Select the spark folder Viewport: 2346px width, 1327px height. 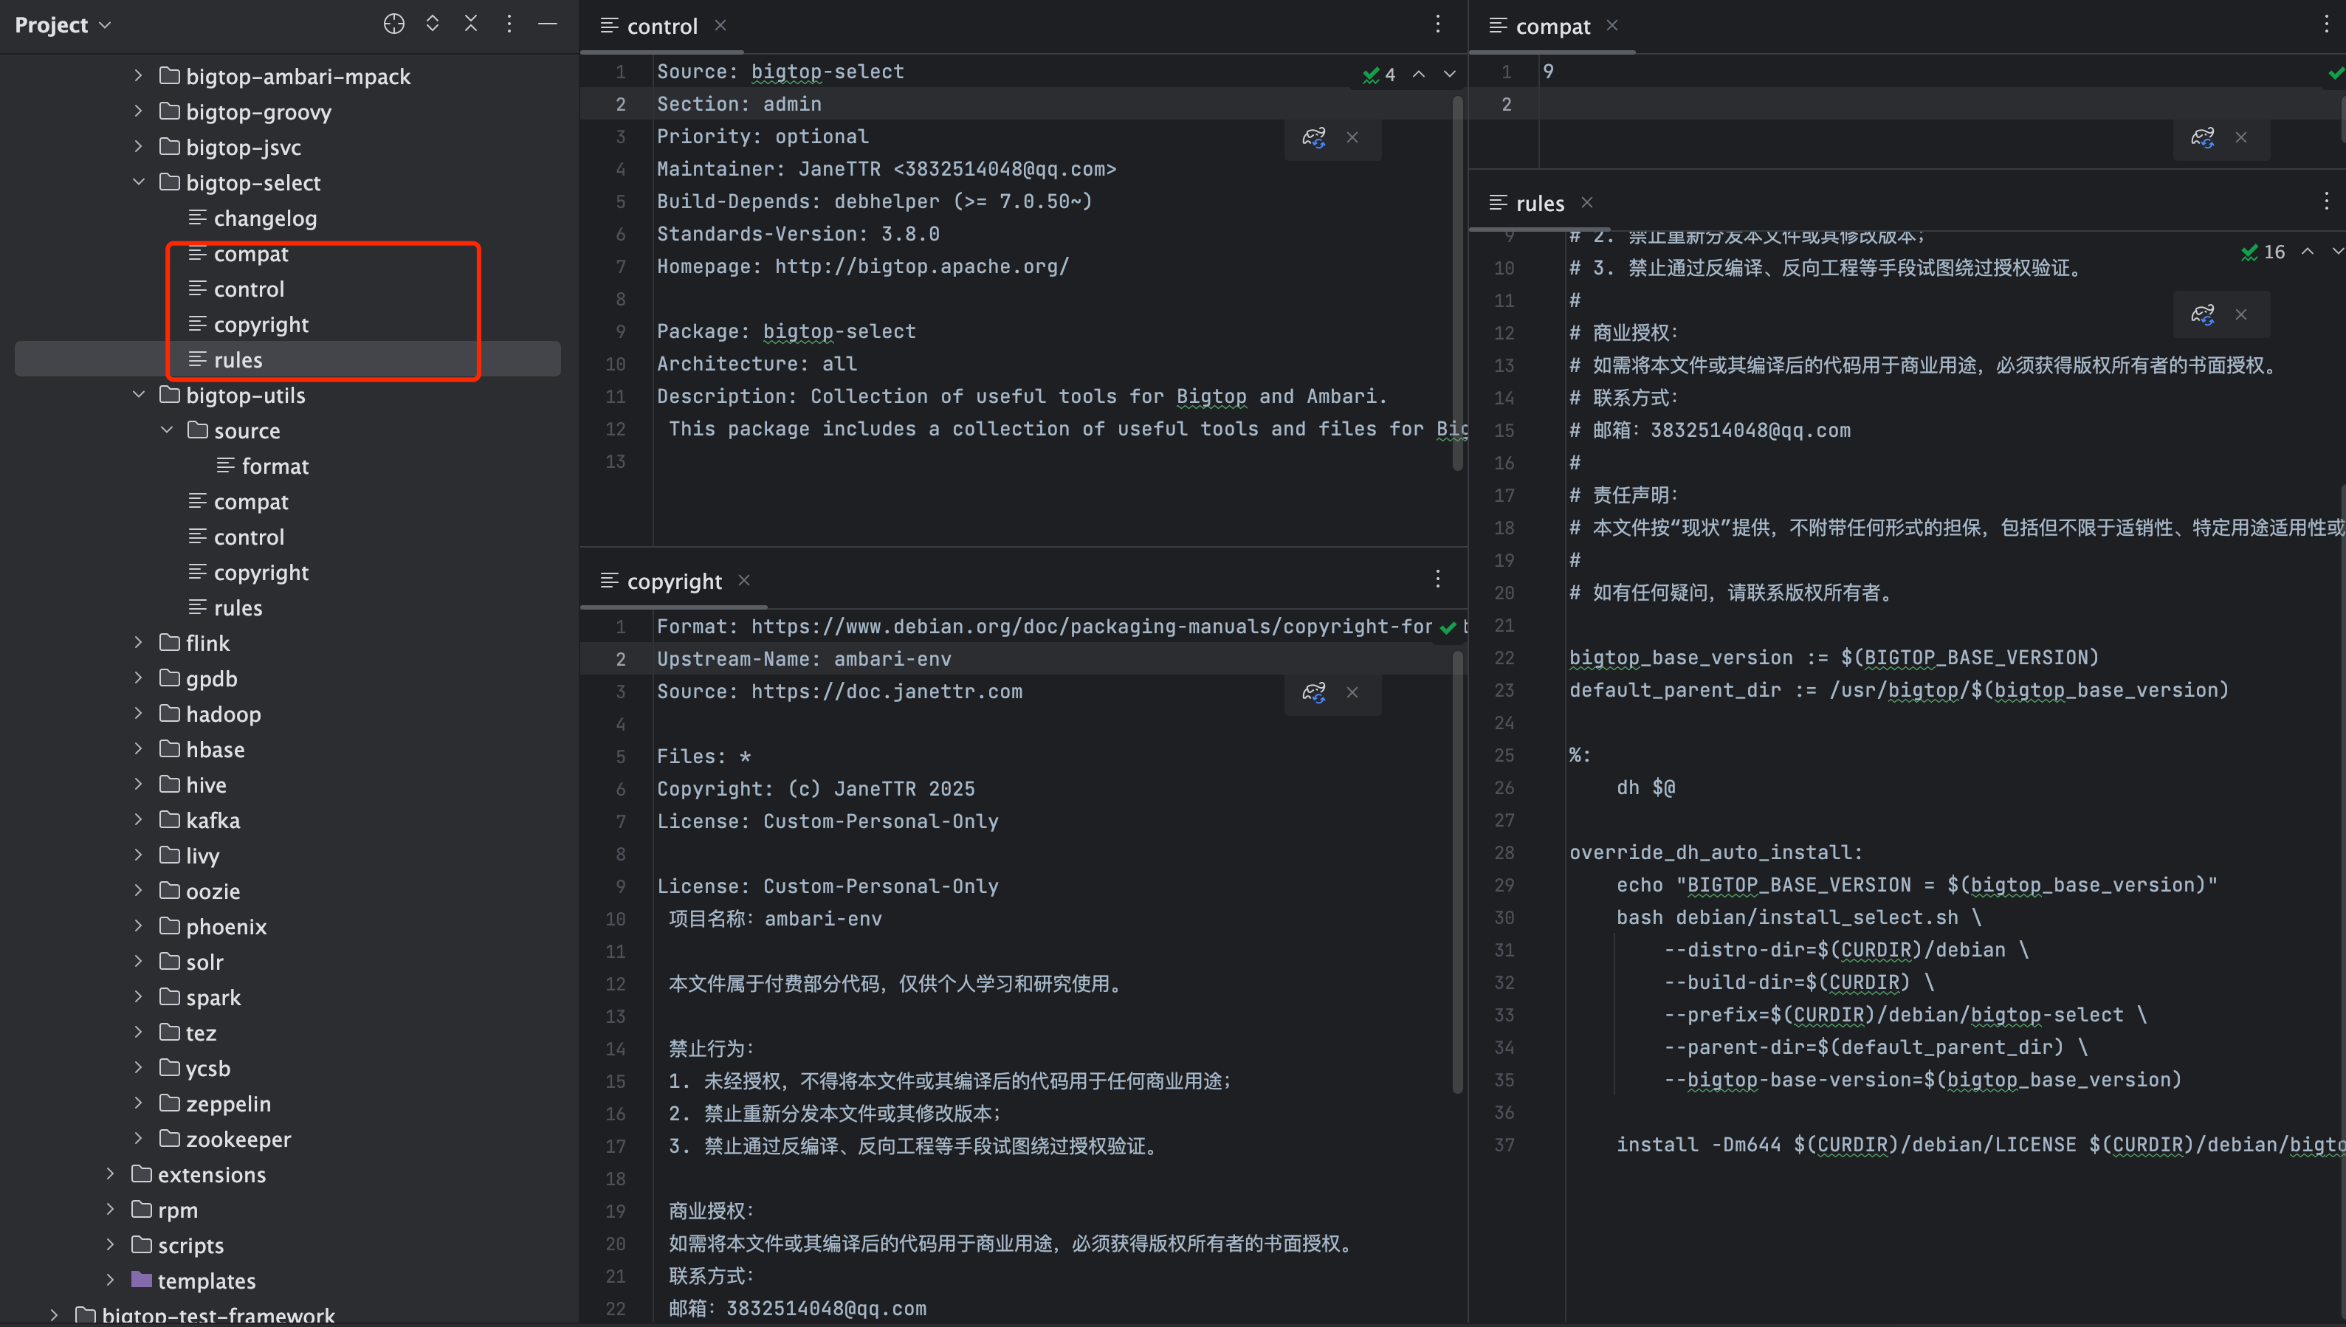(213, 997)
